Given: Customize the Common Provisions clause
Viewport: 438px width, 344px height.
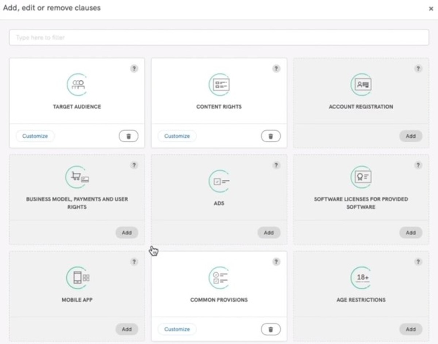Looking at the screenshot, I should [177, 329].
